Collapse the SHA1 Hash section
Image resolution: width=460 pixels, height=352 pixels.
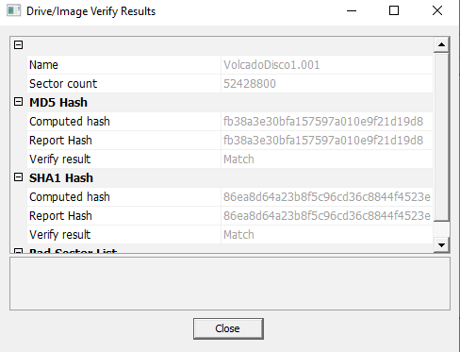click(x=19, y=177)
